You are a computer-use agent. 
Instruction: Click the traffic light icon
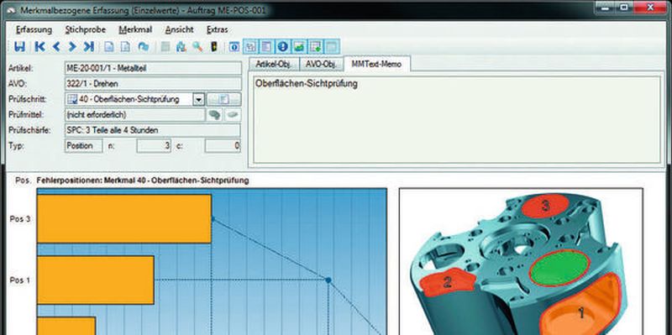[x=214, y=47]
